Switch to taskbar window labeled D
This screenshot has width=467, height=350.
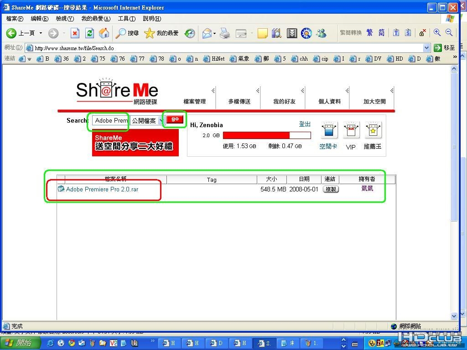click(217, 343)
